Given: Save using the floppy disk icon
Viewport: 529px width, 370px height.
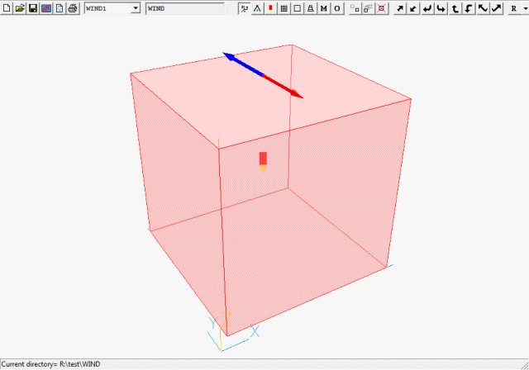Looking at the screenshot, I should click(32, 8).
